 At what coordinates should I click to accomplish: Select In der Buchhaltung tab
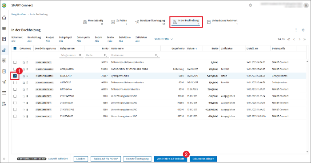pyautogui.click(x=186, y=22)
